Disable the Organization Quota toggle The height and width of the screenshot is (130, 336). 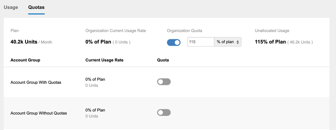click(174, 42)
